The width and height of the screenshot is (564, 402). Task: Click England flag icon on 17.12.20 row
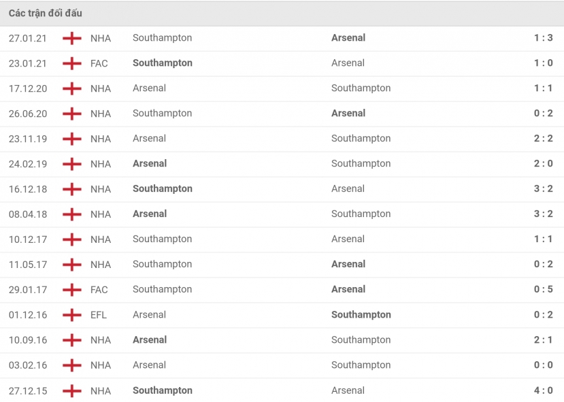point(72,88)
